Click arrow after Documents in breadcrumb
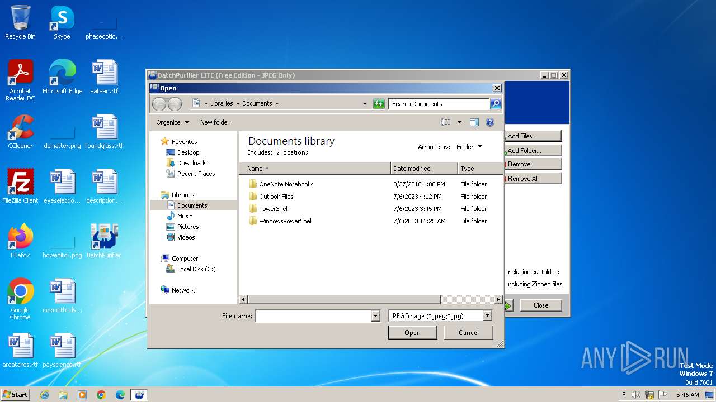This screenshot has width=716, height=402. (x=277, y=104)
